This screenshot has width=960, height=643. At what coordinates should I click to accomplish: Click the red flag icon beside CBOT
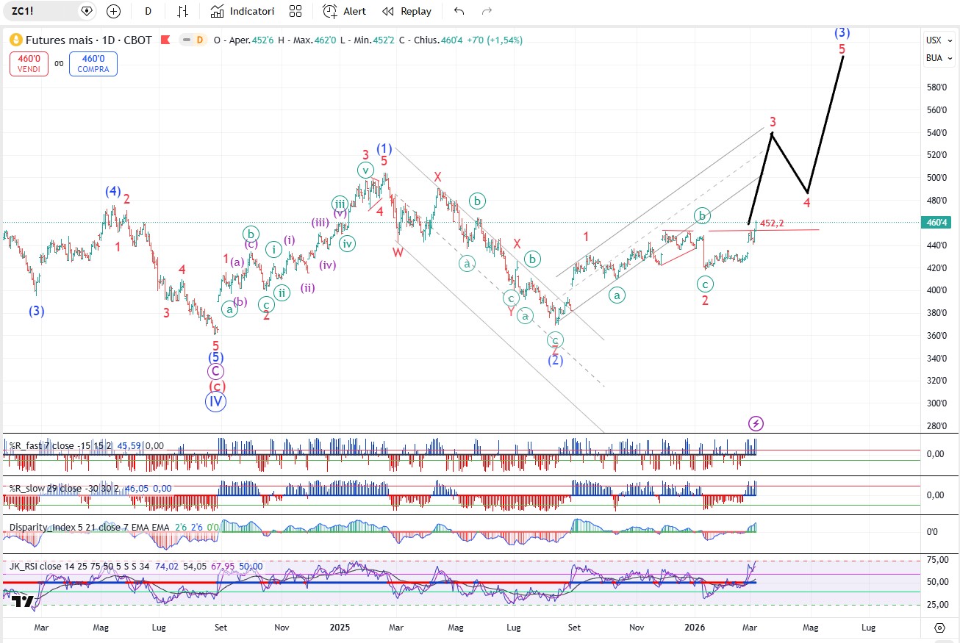[165, 40]
